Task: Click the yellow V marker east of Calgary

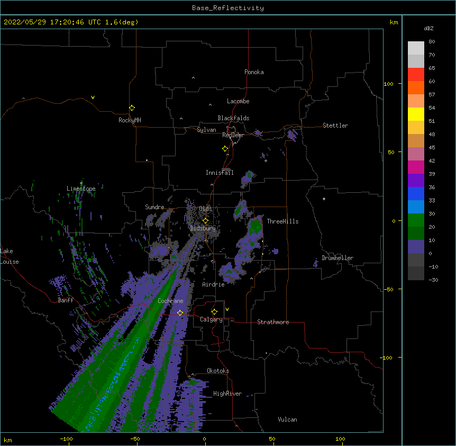Action: tap(227, 309)
